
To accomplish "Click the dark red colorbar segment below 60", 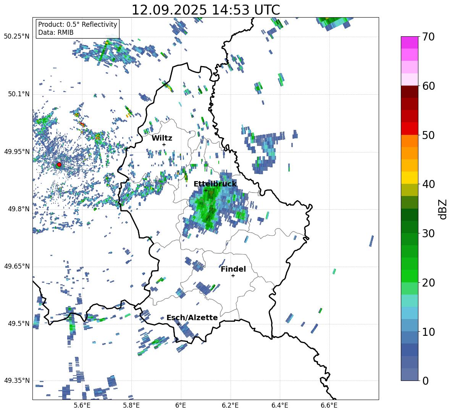I will [410, 91].
